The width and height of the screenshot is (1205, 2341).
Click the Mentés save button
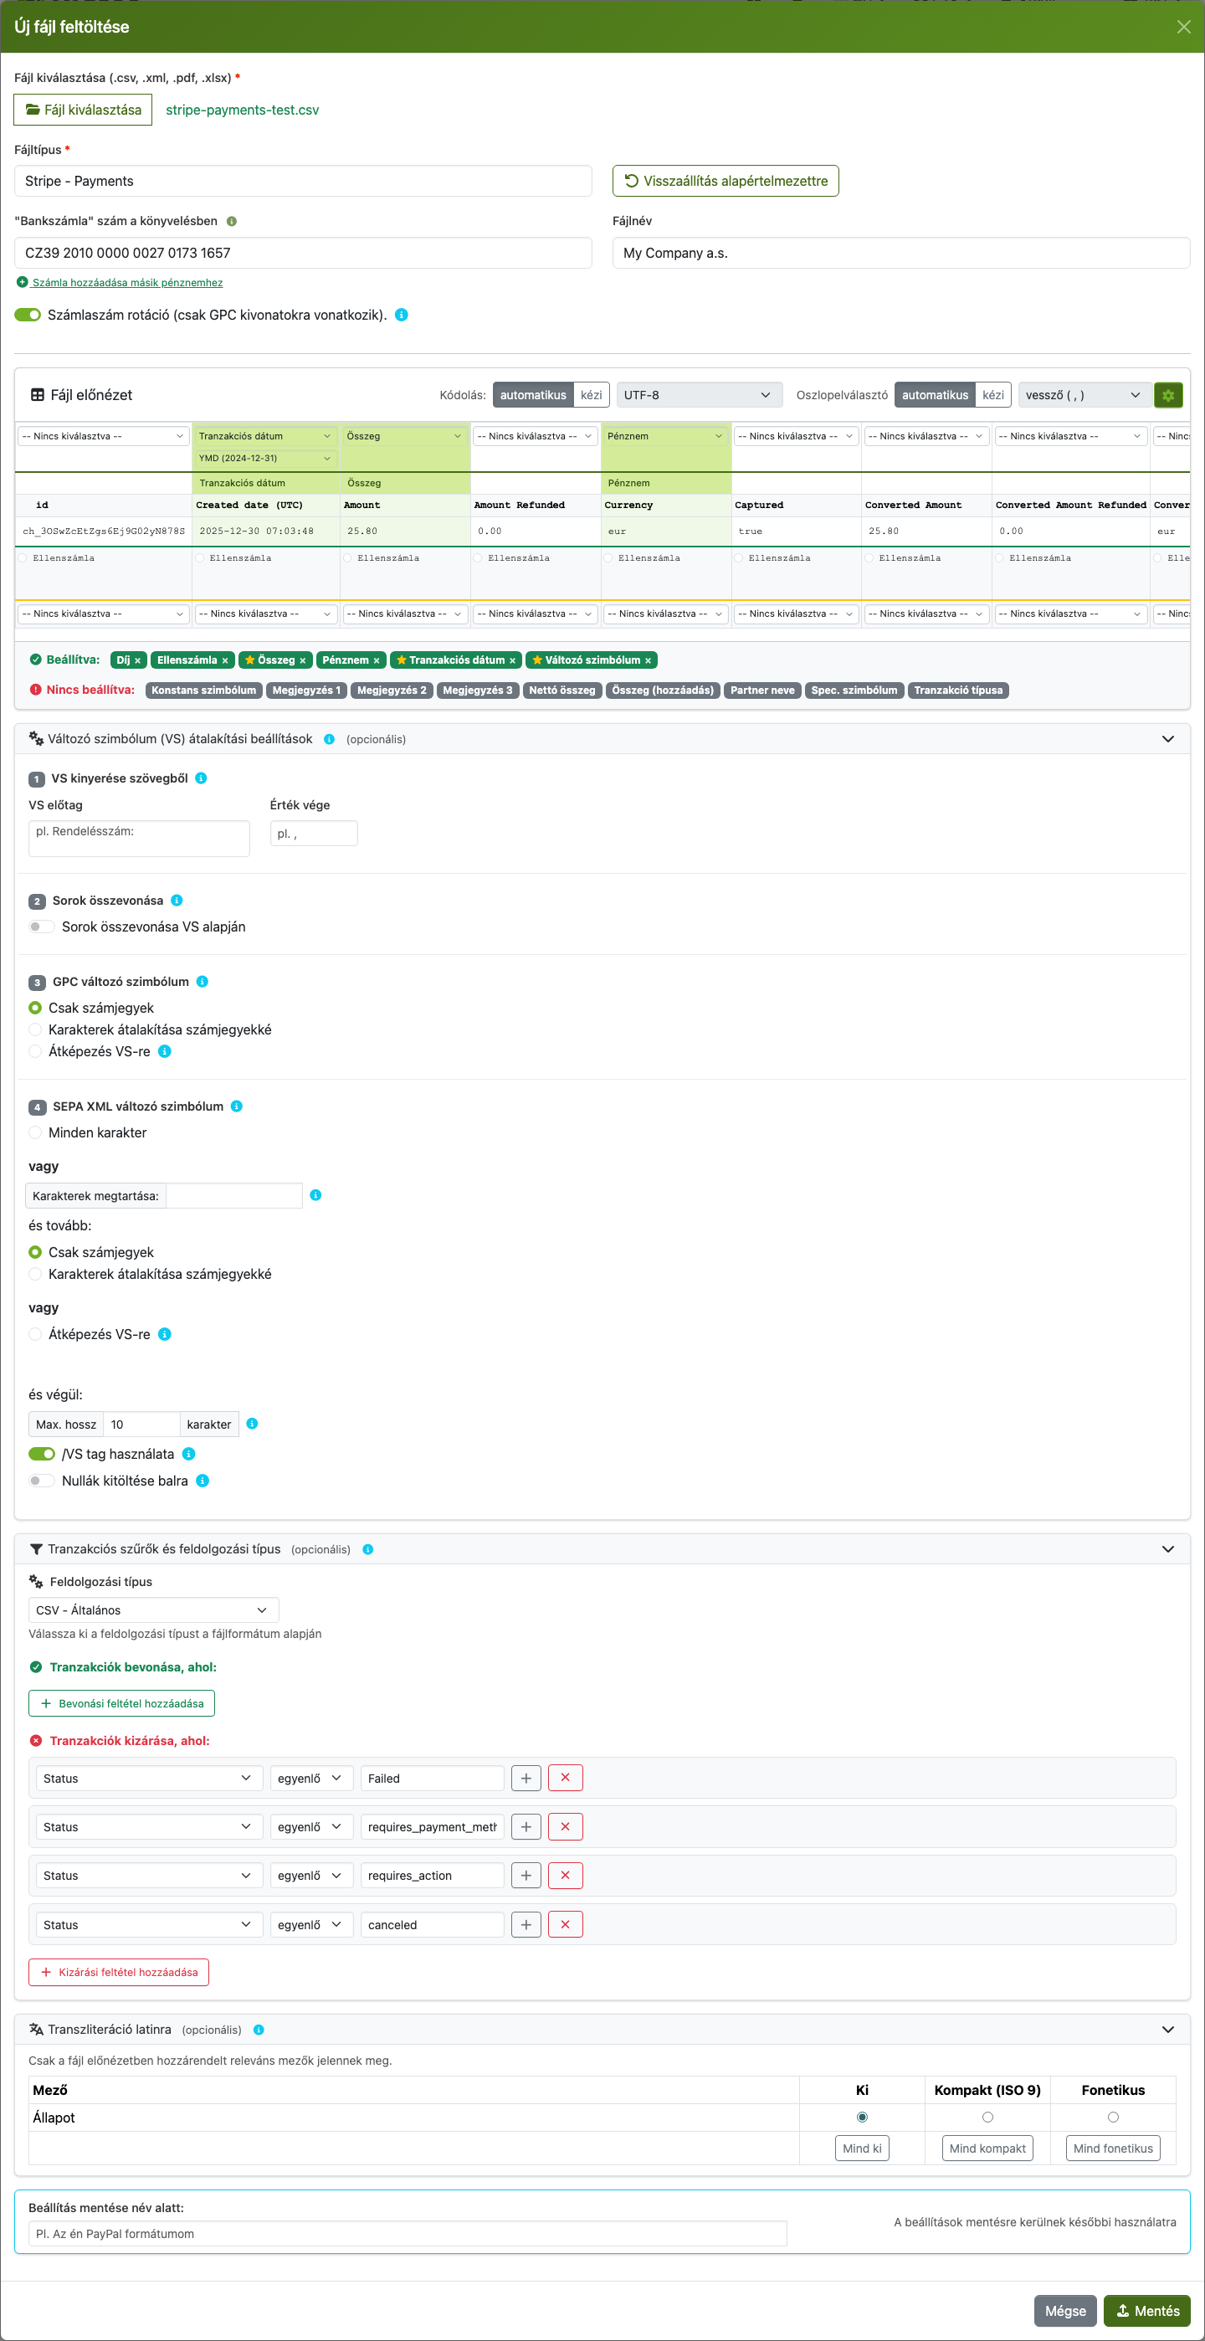click(1146, 2311)
